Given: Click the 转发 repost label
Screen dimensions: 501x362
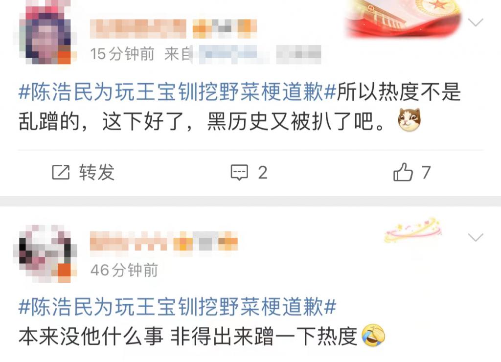Looking at the screenshot, I should click(97, 173).
